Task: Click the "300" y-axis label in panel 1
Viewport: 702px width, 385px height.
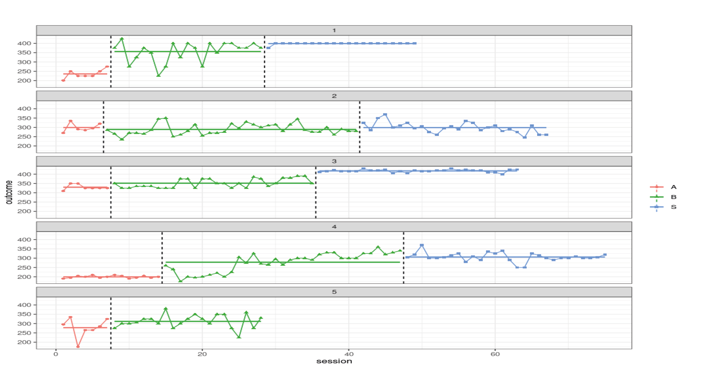Action: pyautogui.click(x=24, y=62)
